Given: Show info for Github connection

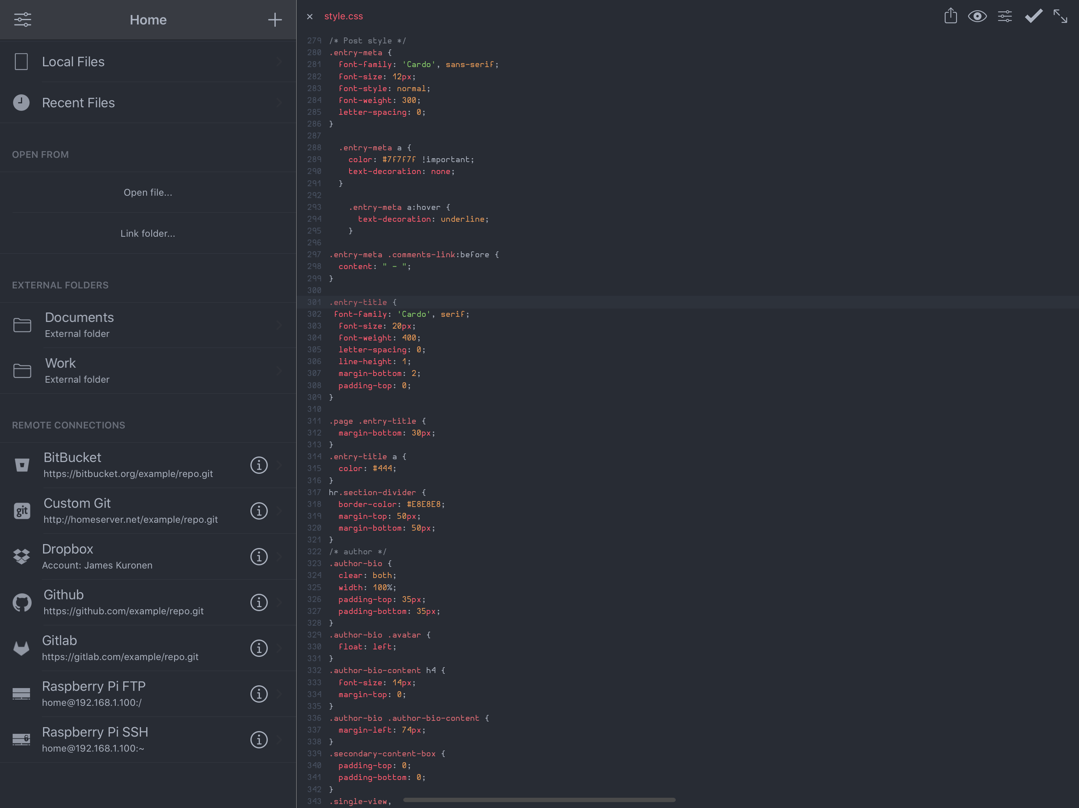Looking at the screenshot, I should click(259, 602).
